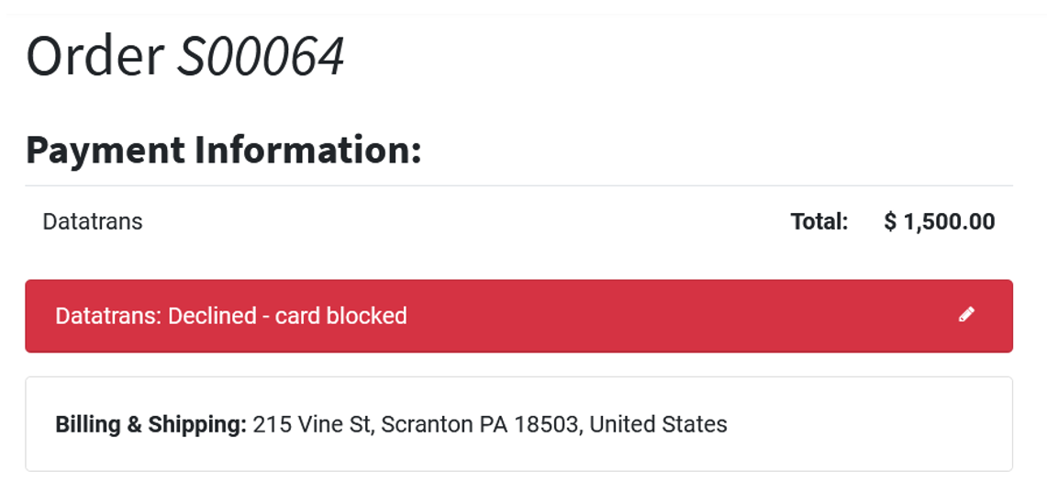1047x494 pixels.
Task: Click the word "Information:" in the heading
Action: tap(307, 150)
